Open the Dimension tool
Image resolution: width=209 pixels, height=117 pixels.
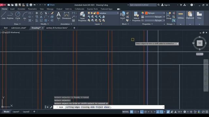pos(67,16)
